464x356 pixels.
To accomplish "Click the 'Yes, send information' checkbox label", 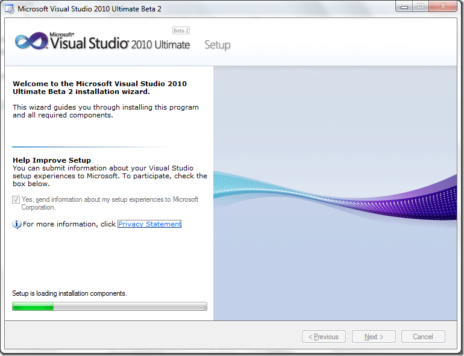I will point(110,204).
